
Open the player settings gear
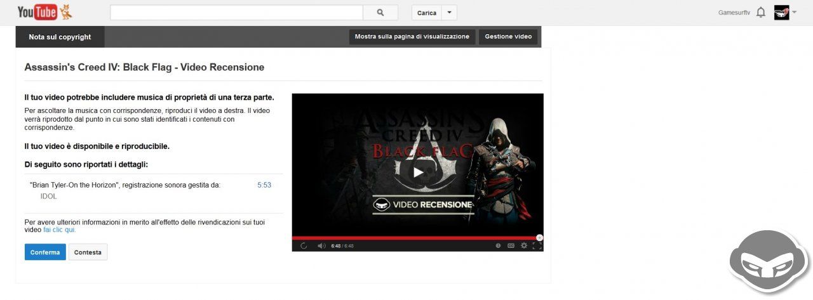coord(524,245)
